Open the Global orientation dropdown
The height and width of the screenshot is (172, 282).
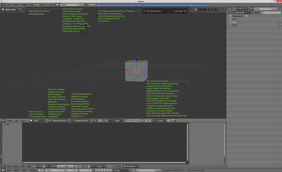[x=119, y=121]
